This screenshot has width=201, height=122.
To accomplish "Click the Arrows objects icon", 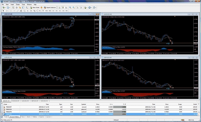I will click(x=34, y=11).
